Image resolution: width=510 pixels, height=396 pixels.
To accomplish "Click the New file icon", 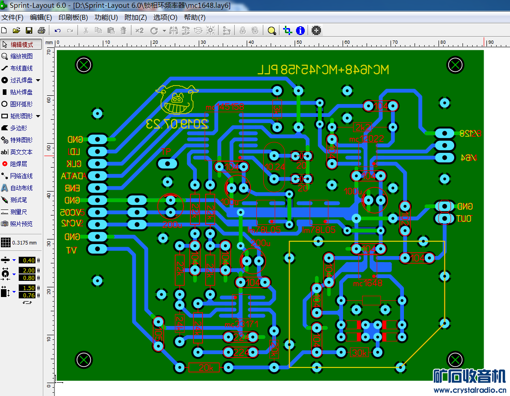I will [4, 30].
